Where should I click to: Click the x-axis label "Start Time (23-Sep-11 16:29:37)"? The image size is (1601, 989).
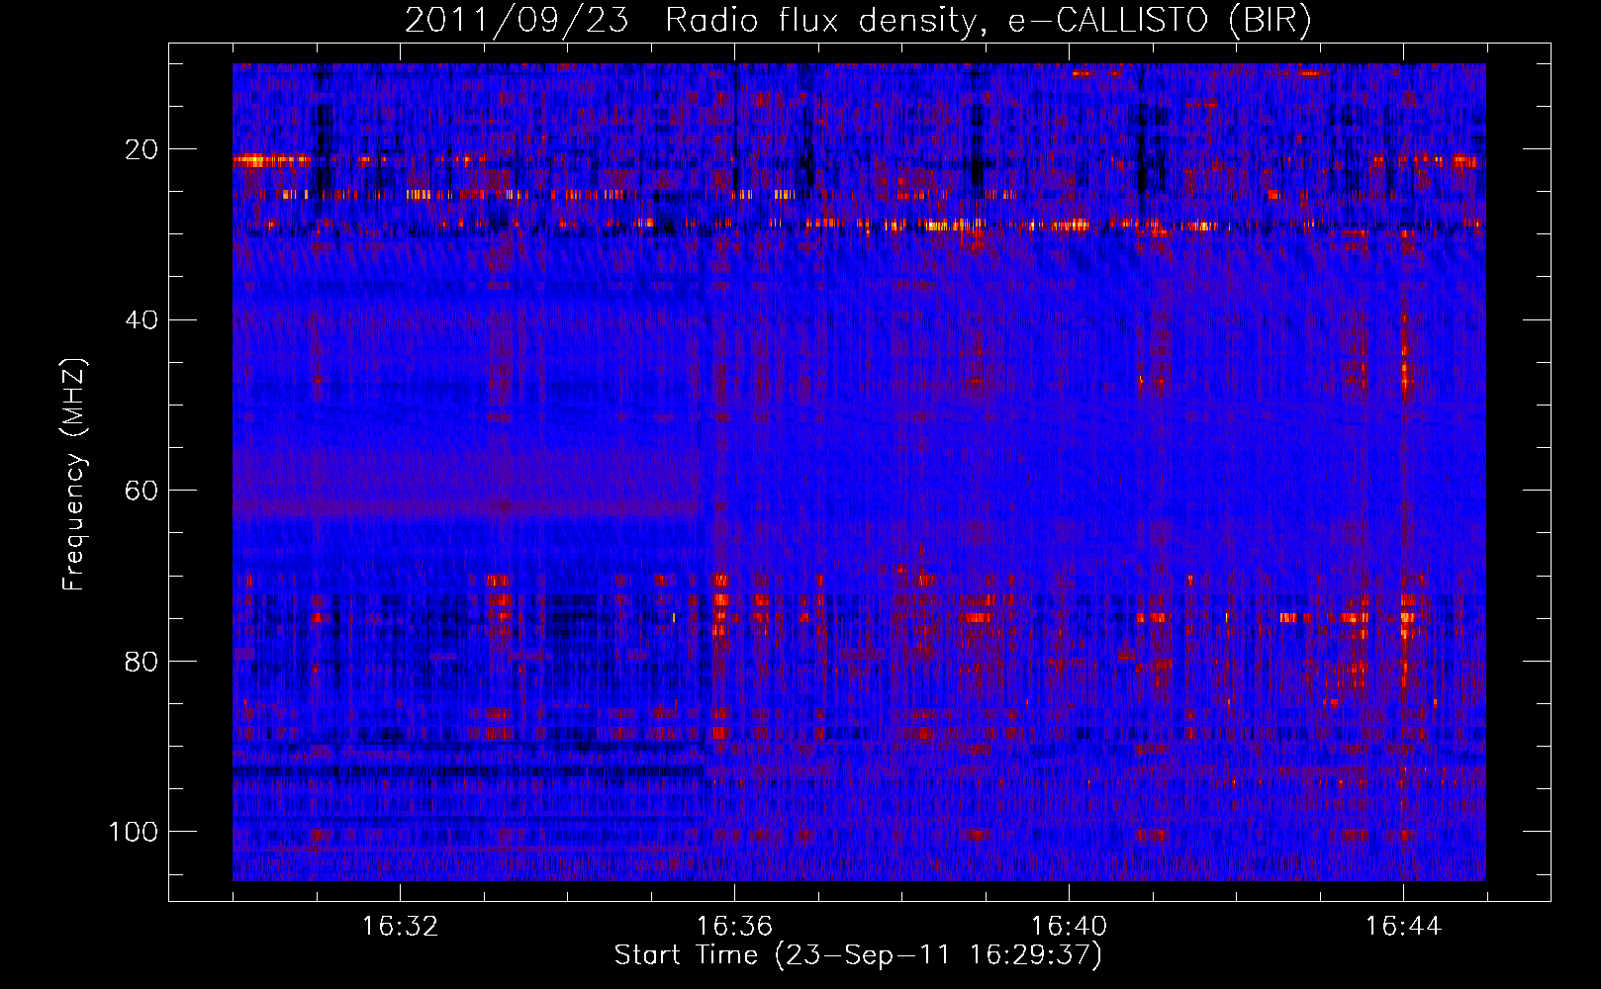[x=858, y=955]
